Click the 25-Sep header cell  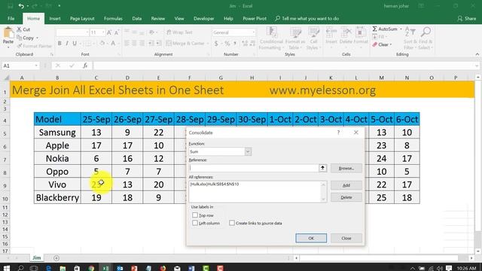tap(96, 119)
